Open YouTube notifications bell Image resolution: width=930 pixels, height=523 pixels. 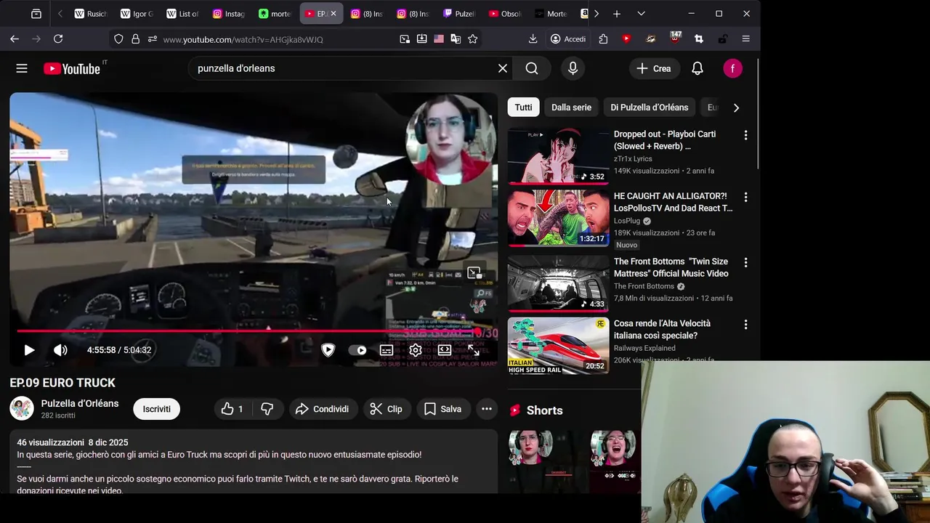[x=697, y=68]
